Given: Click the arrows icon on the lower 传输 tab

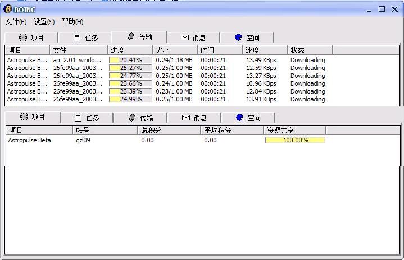Looking at the screenshot, I should (x=132, y=118).
